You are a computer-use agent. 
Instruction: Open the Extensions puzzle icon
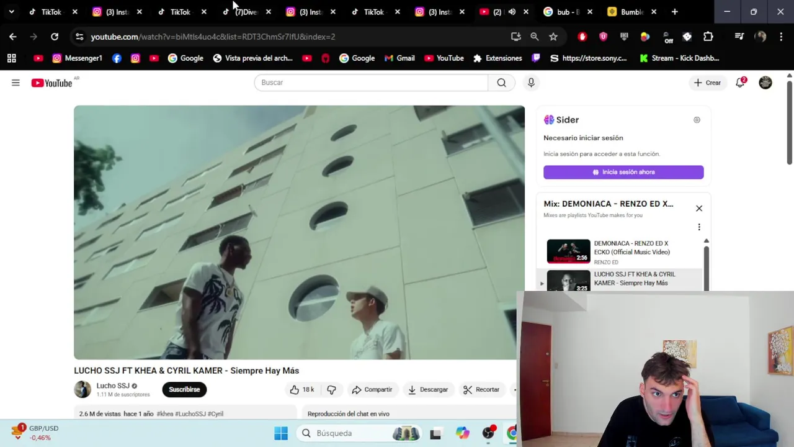click(708, 37)
